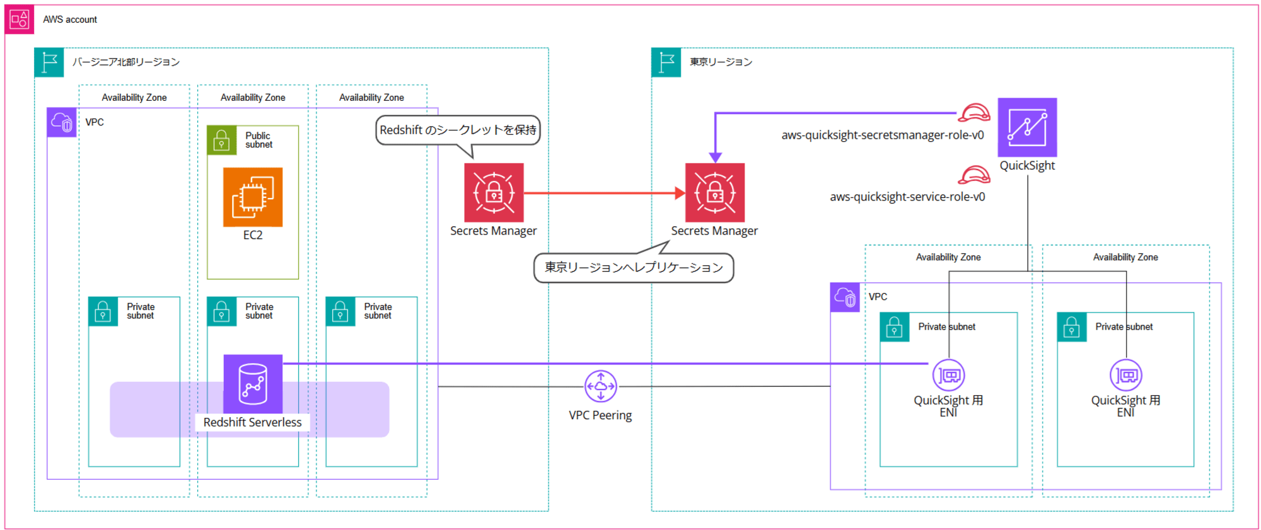The image size is (1261, 530).
Task: Click the AWS account group icon
Action: pyautogui.click(x=19, y=20)
